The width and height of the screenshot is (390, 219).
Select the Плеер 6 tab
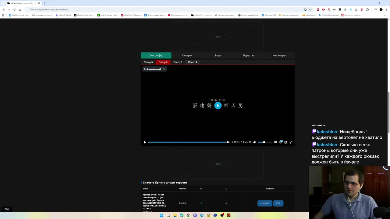coord(163,62)
